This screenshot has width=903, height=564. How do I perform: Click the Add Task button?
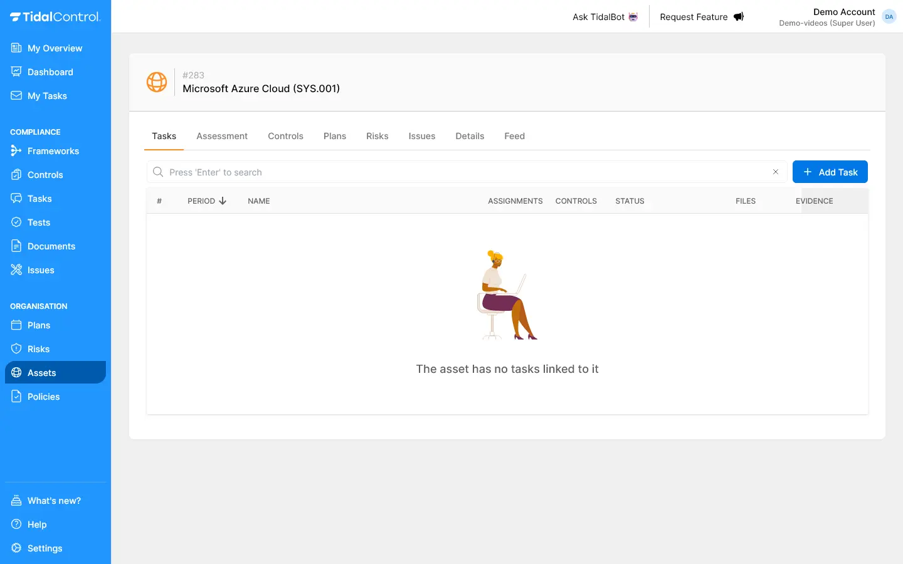coord(830,172)
